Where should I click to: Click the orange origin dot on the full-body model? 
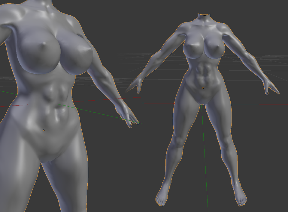(203, 88)
